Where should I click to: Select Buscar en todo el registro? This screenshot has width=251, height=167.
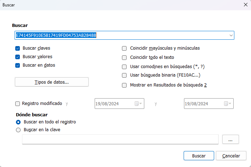[x=18, y=122]
